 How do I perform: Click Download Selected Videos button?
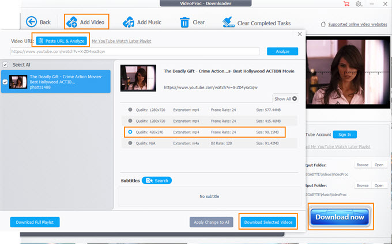268,222
